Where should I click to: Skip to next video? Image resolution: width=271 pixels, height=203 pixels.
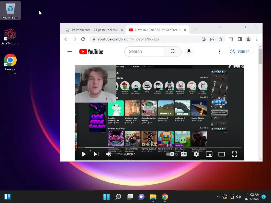(x=96, y=154)
